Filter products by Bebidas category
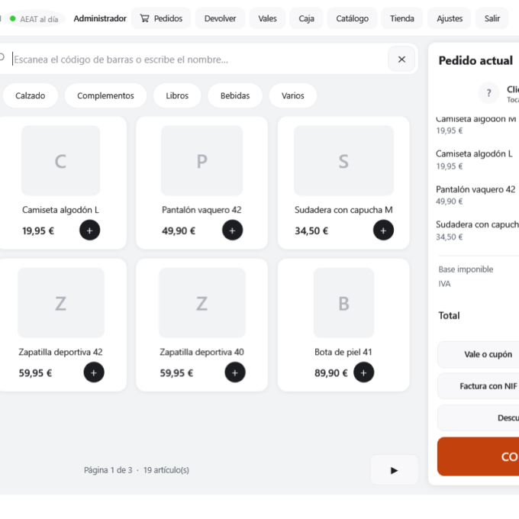519x519 pixels. (x=235, y=95)
